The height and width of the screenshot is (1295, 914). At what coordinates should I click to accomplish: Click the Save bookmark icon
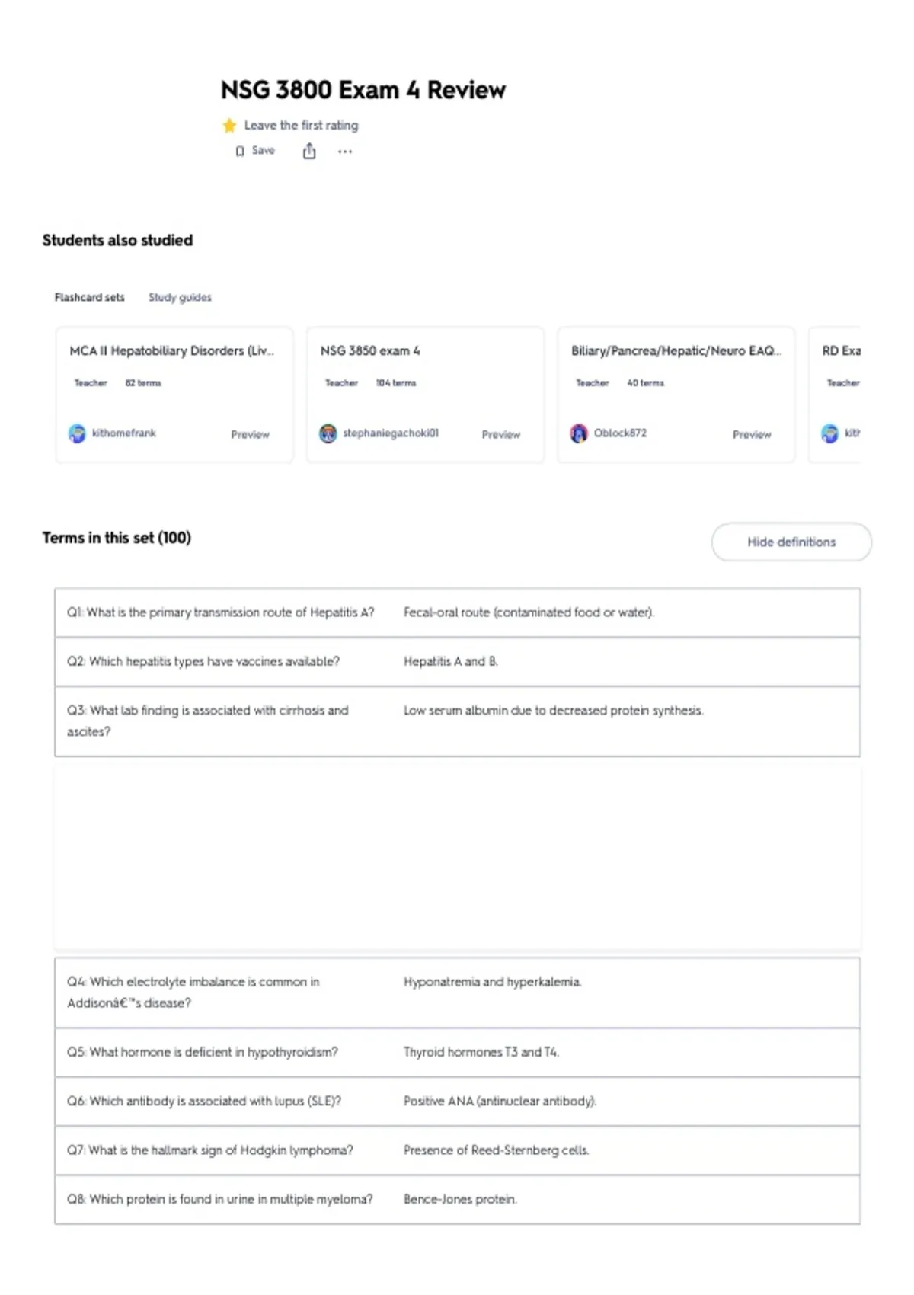(240, 151)
